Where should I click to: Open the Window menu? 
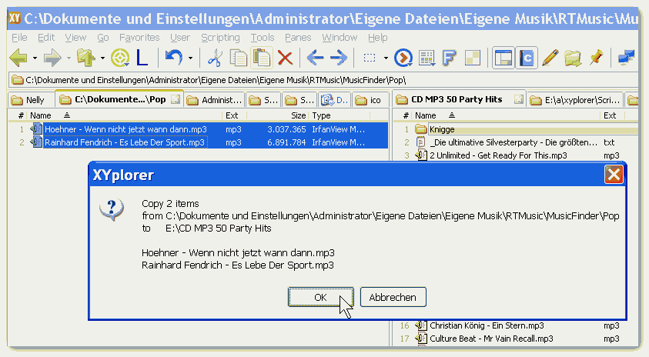coord(340,38)
